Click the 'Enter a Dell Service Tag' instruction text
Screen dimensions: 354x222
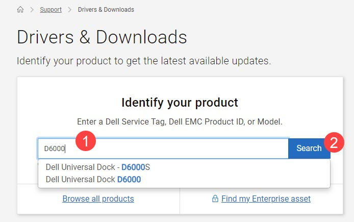pos(180,122)
